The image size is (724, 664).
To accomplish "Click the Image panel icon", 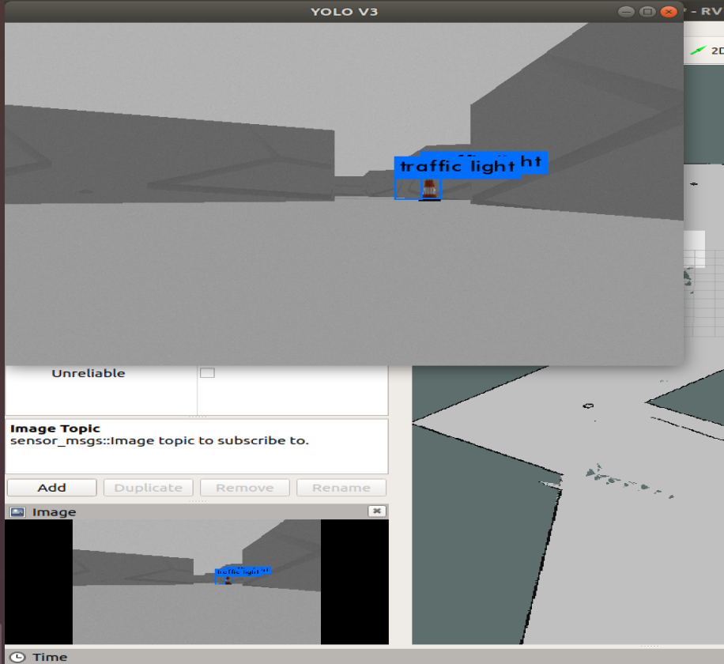I will point(17,512).
